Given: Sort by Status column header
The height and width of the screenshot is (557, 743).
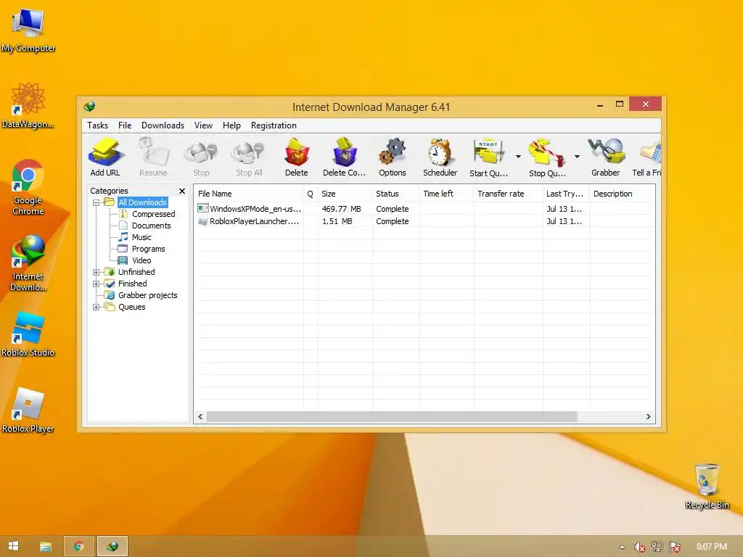Looking at the screenshot, I should pyautogui.click(x=395, y=194).
